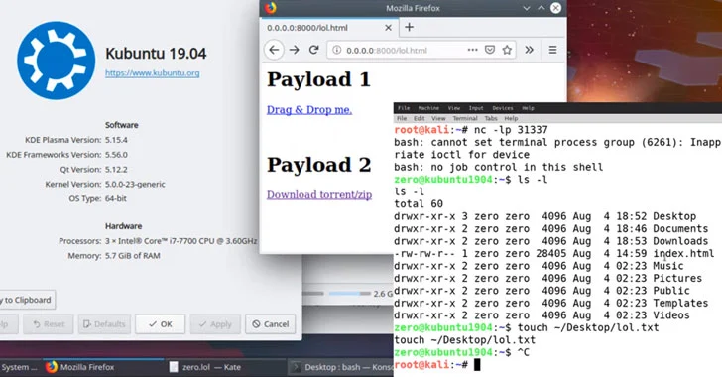The height and width of the screenshot is (377, 722).
Task: Switch to Mozilla Firefox in the taskbar
Action: [103, 367]
